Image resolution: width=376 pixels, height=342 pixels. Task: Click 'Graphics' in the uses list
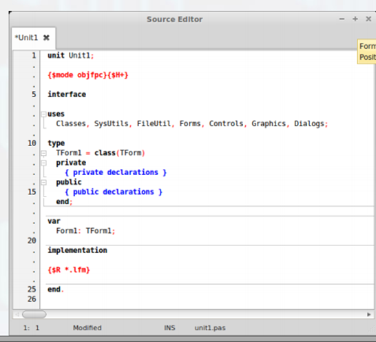tap(269, 123)
